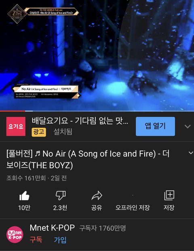Tap the thumbs-down dislike icon
This screenshot has width=194, height=251.
(60, 196)
